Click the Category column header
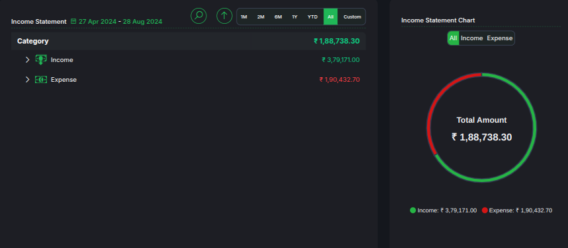This screenshot has height=248, width=568. [x=33, y=41]
